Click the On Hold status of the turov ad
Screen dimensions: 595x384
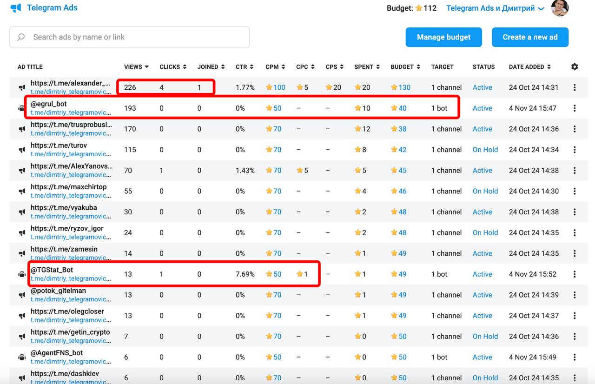tap(485, 150)
